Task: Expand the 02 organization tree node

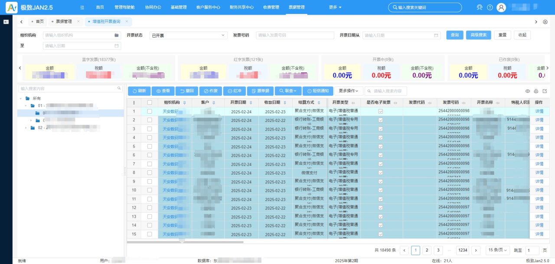Action: [x=26, y=128]
